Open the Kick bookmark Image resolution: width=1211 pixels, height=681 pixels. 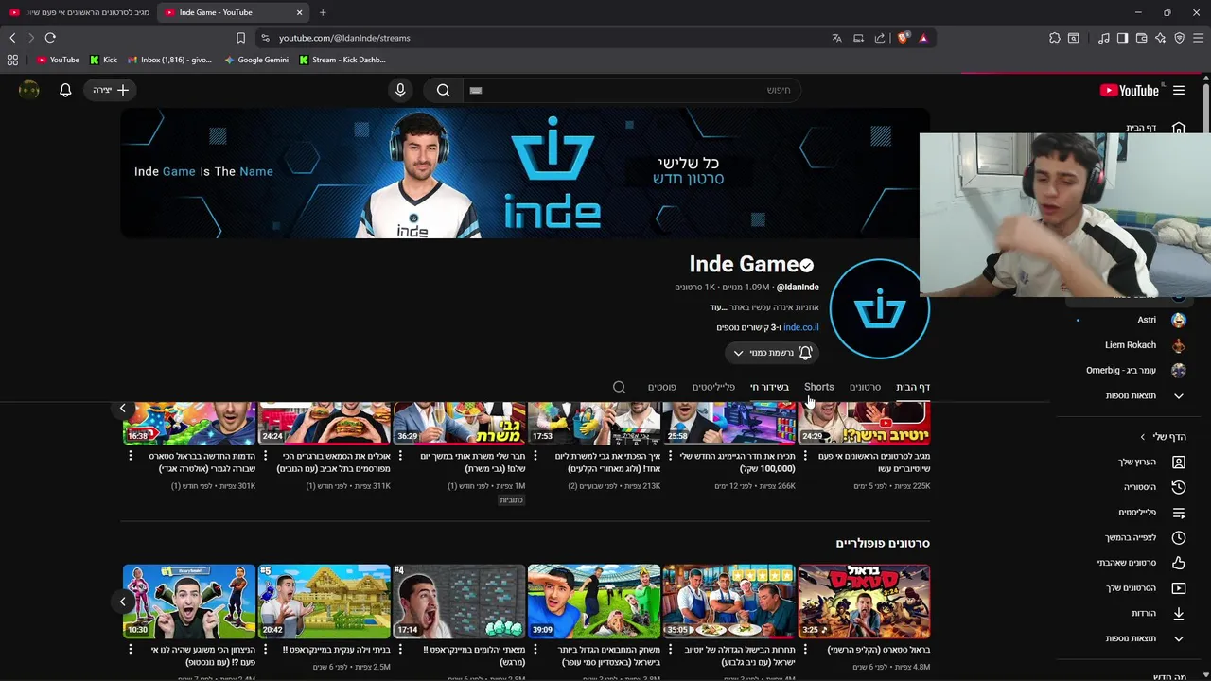coord(103,60)
